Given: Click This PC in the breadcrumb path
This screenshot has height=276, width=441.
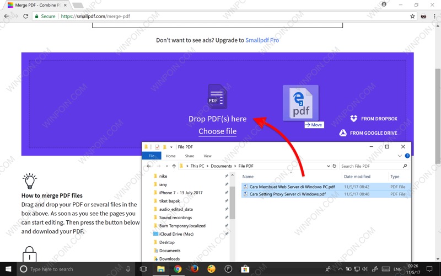Looking at the screenshot, I should (x=197, y=166).
